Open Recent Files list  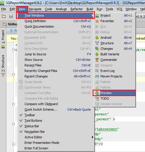coord(56,65)
